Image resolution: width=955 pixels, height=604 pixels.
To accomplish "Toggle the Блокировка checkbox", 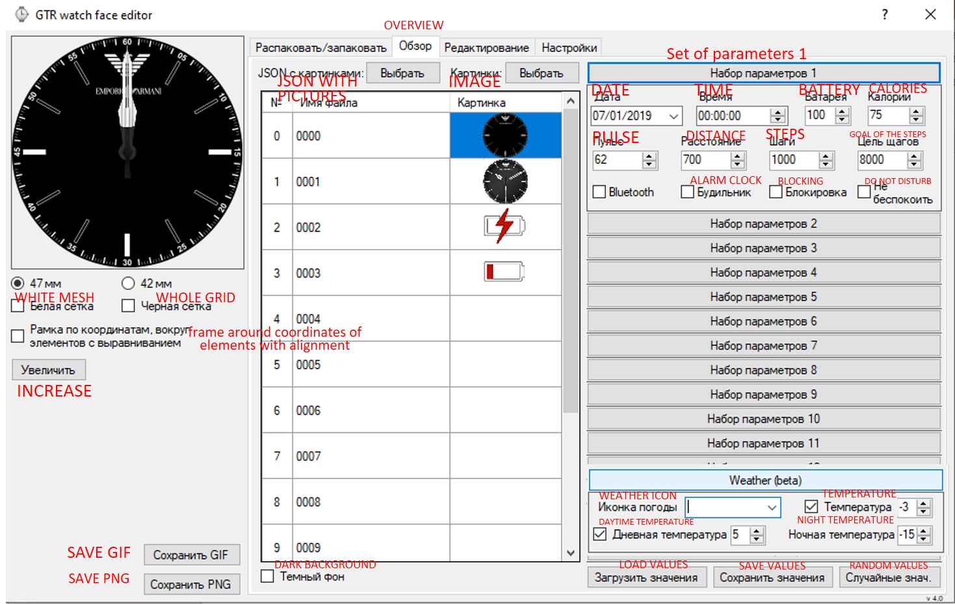I will point(776,192).
